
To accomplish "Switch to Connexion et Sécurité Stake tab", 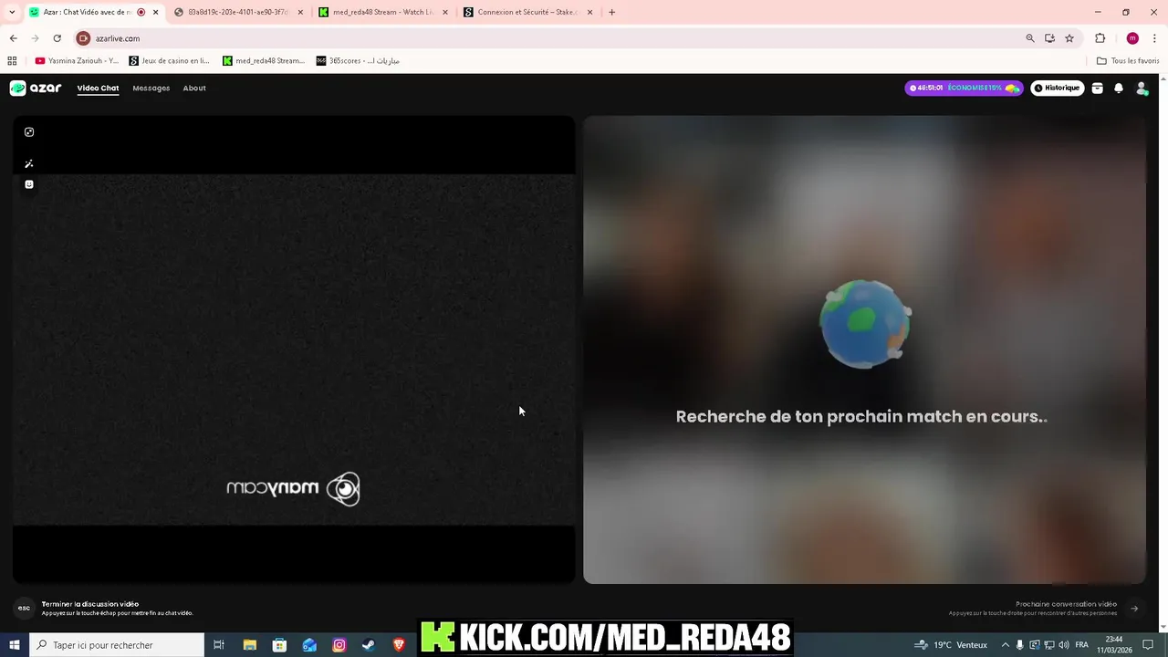I will (528, 12).
